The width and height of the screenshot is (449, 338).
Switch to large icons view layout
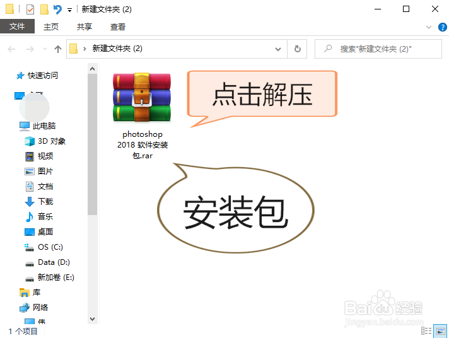[x=440, y=331]
